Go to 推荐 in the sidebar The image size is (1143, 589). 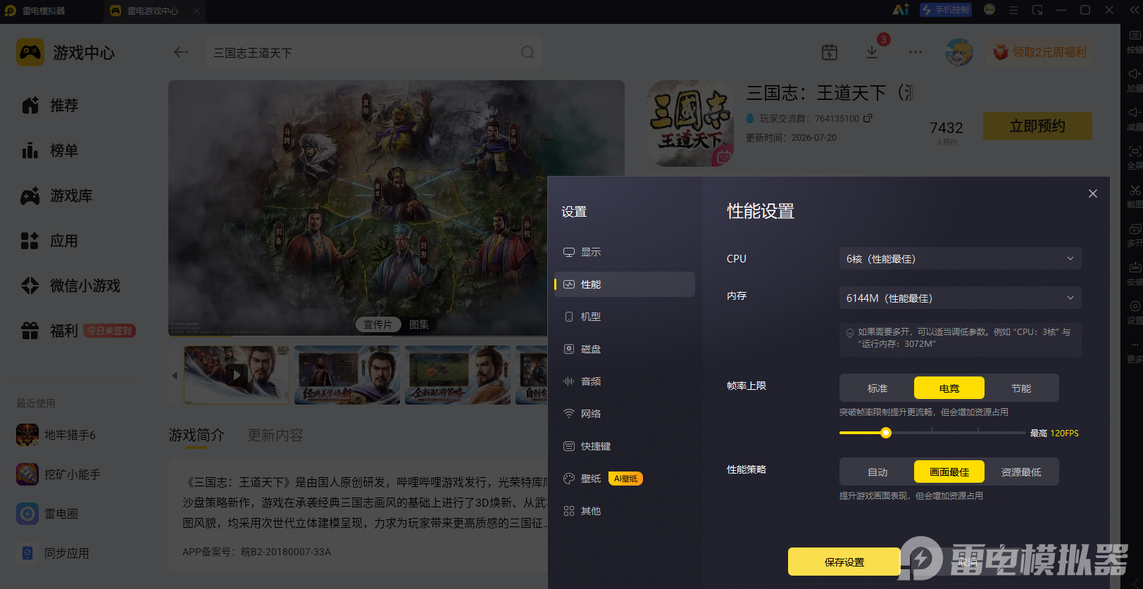click(49, 106)
